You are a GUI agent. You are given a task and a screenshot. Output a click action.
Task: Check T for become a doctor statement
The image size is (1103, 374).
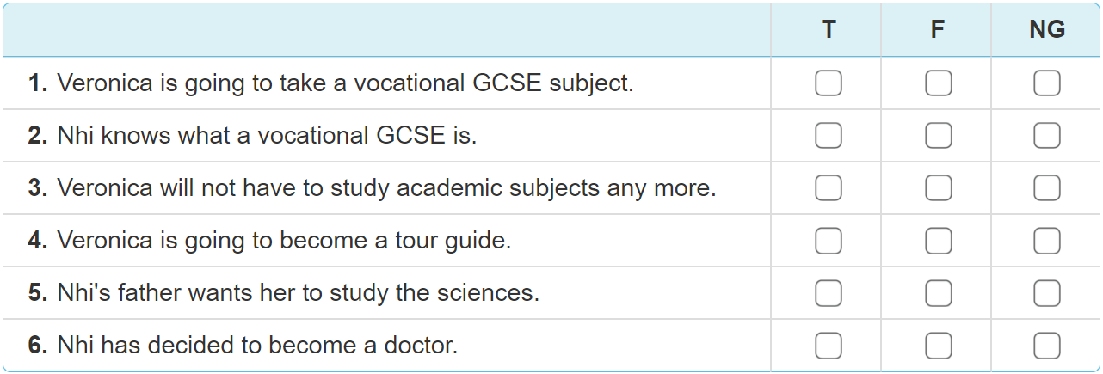(828, 346)
